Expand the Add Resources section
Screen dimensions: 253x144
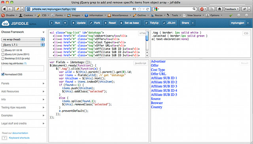tap(23, 91)
